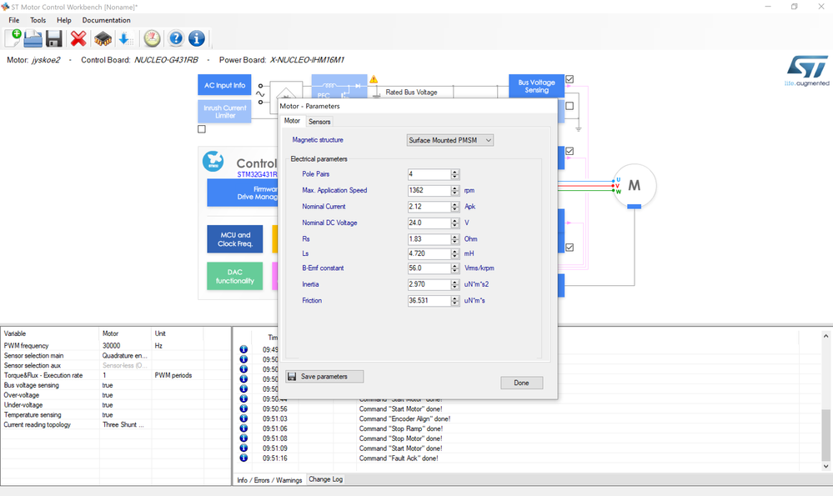Click the info icon for the 09:51:16 log entry
Image resolution: width=833 pixels, height=496 pixels.
pos(243,458)
